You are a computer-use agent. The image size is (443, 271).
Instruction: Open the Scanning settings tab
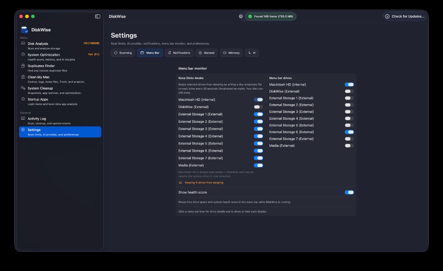[x=122, y=53]
